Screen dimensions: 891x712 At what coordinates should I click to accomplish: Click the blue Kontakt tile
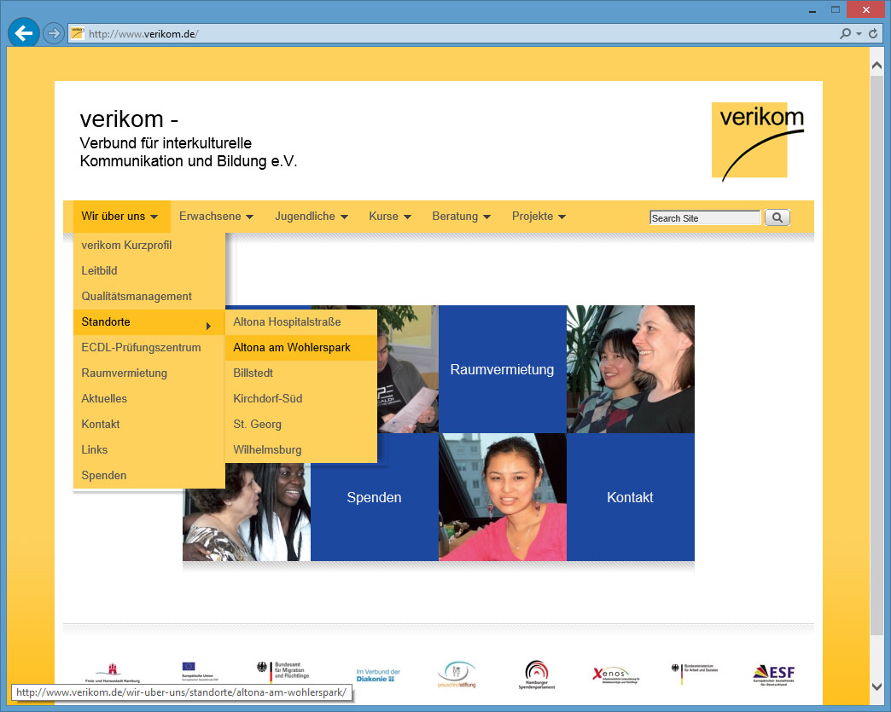pos(630,497)
